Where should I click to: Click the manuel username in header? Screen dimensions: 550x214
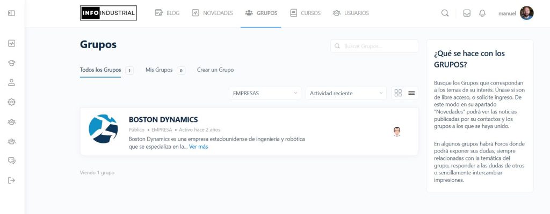(x=507, y=13)
